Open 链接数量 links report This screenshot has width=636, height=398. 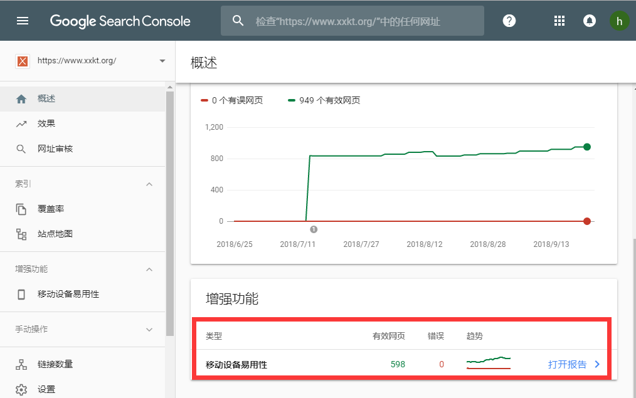[x=82, y=364]
